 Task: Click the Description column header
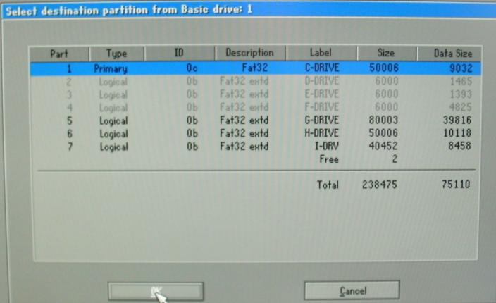tap(250, 53)
